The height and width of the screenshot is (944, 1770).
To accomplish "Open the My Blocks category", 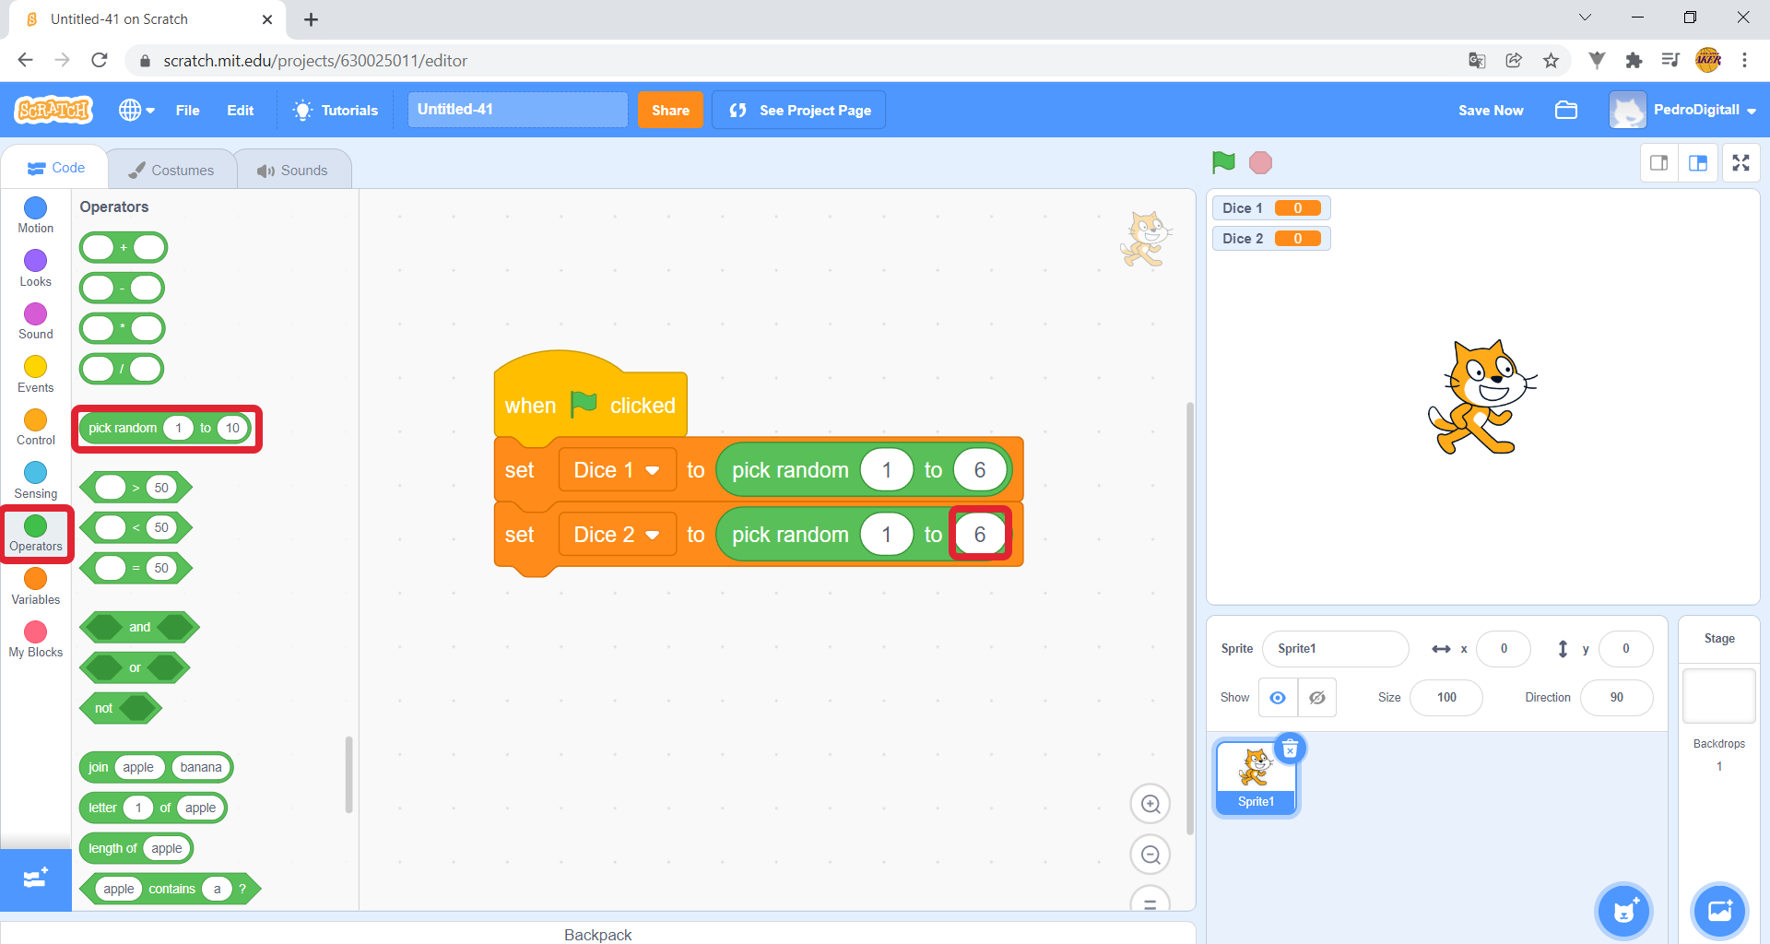I will (x=36, y=640).
